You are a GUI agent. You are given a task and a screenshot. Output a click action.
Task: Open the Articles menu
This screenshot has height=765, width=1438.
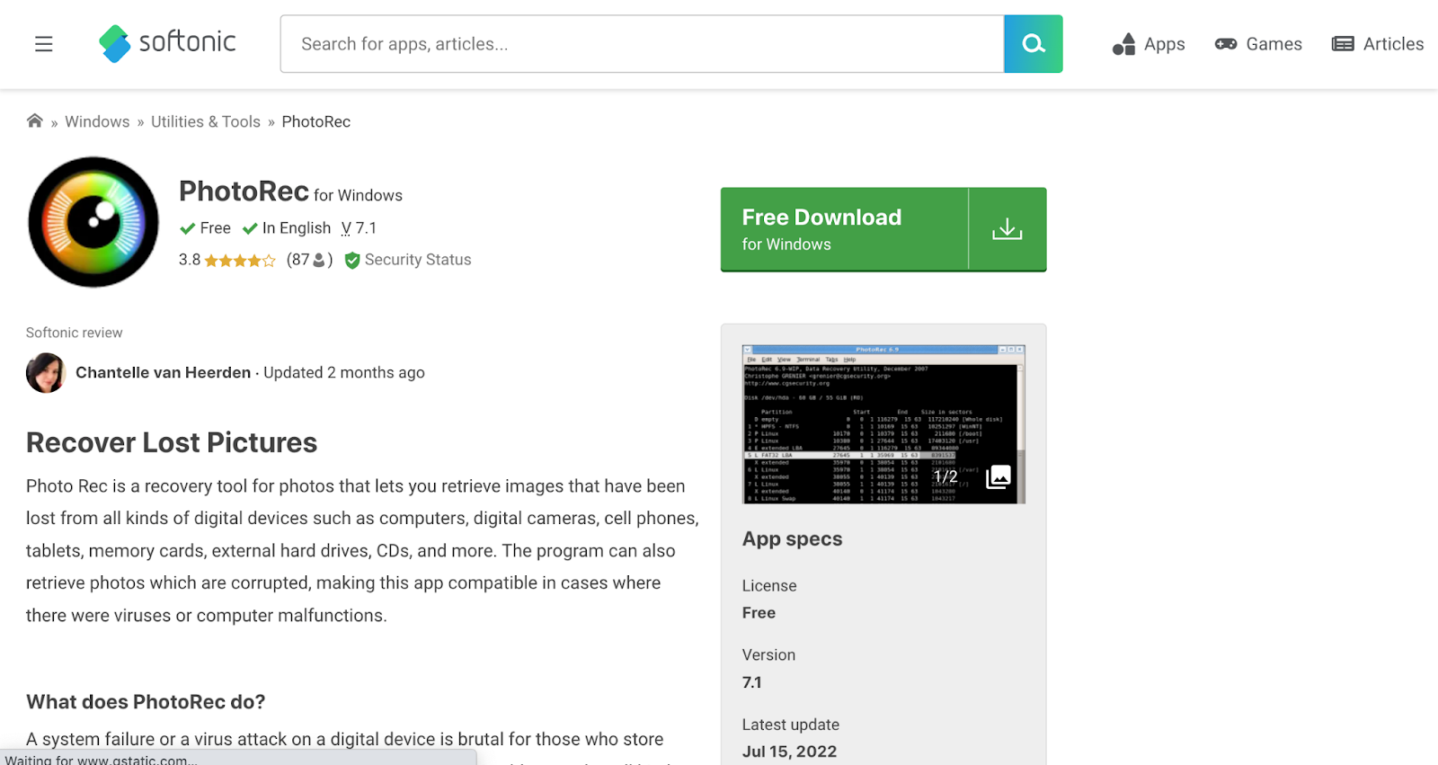coord(1378,44)
